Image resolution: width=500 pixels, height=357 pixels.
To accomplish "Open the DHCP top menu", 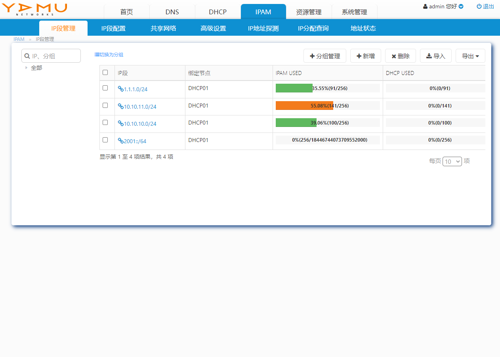I will 218,12.
